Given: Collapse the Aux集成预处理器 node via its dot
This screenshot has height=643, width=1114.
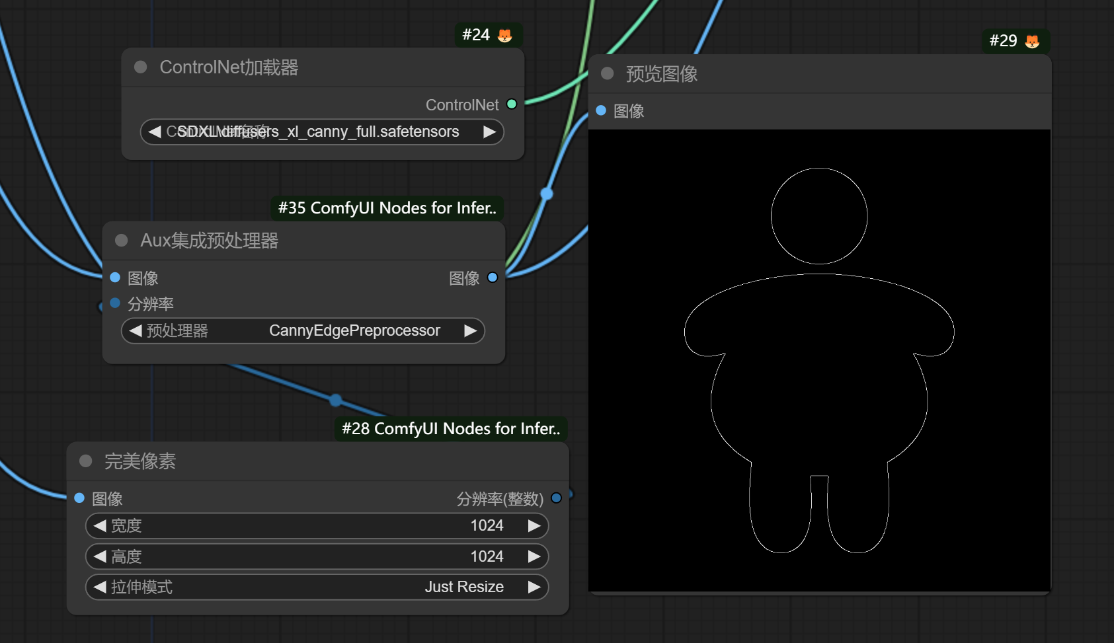Looking at the screenshot, I should pyautogui.click(x=121, y=240).
